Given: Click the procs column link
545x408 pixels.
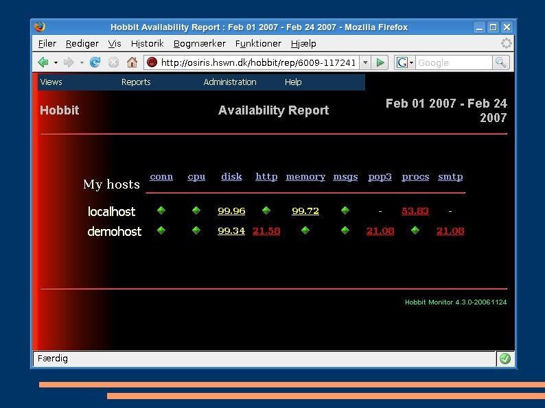Looking at the screenshot, I should click(x=415, y=177).
